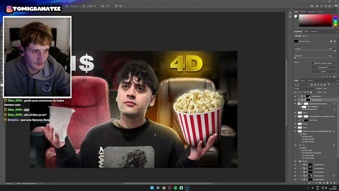
Task: Switch to the Ajustes tab
Action: pos(306,32)
